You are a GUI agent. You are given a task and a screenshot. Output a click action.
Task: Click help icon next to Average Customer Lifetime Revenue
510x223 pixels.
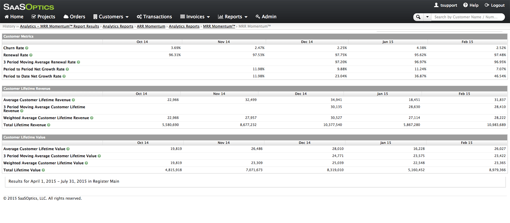click(x=73, y=100)
